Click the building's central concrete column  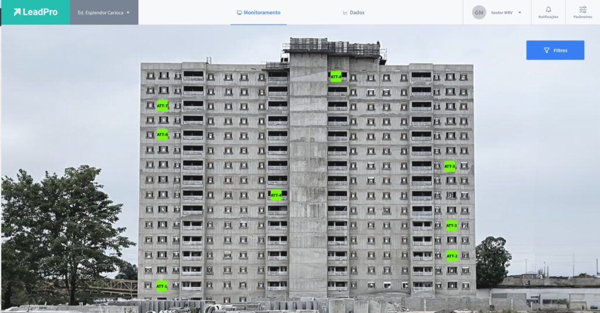click(308, 176)
